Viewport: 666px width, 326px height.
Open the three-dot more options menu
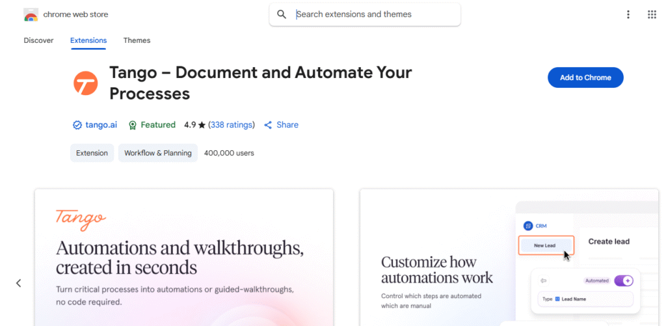coord(628,14)
